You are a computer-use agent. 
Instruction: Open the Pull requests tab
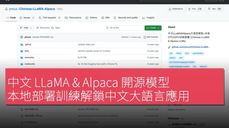pos(50,18)
